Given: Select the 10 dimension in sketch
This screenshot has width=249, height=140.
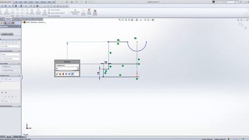Looking at the screenshot, I should 105,62.
